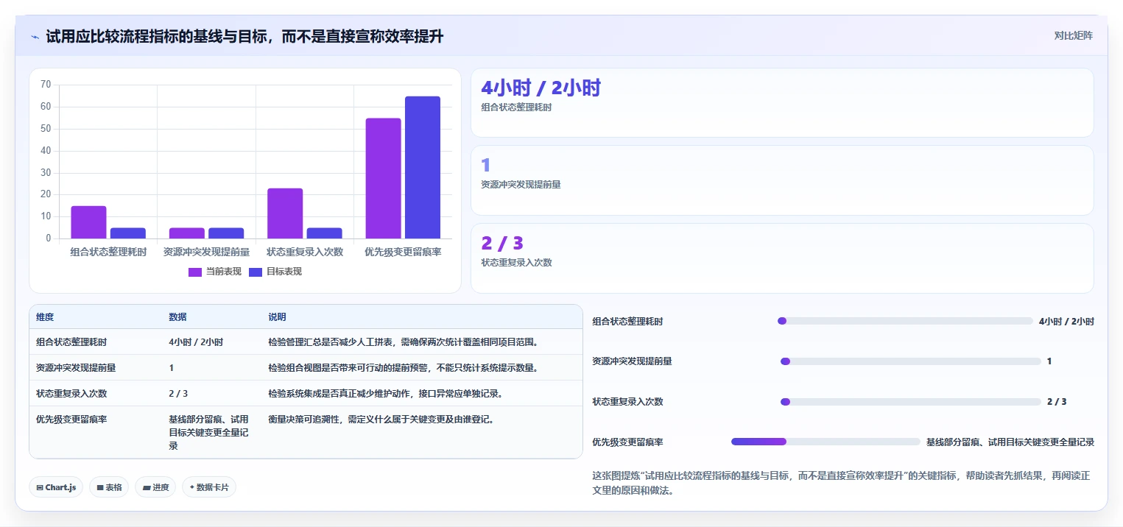Click the Chart.js tag chip

pos(56,487)
